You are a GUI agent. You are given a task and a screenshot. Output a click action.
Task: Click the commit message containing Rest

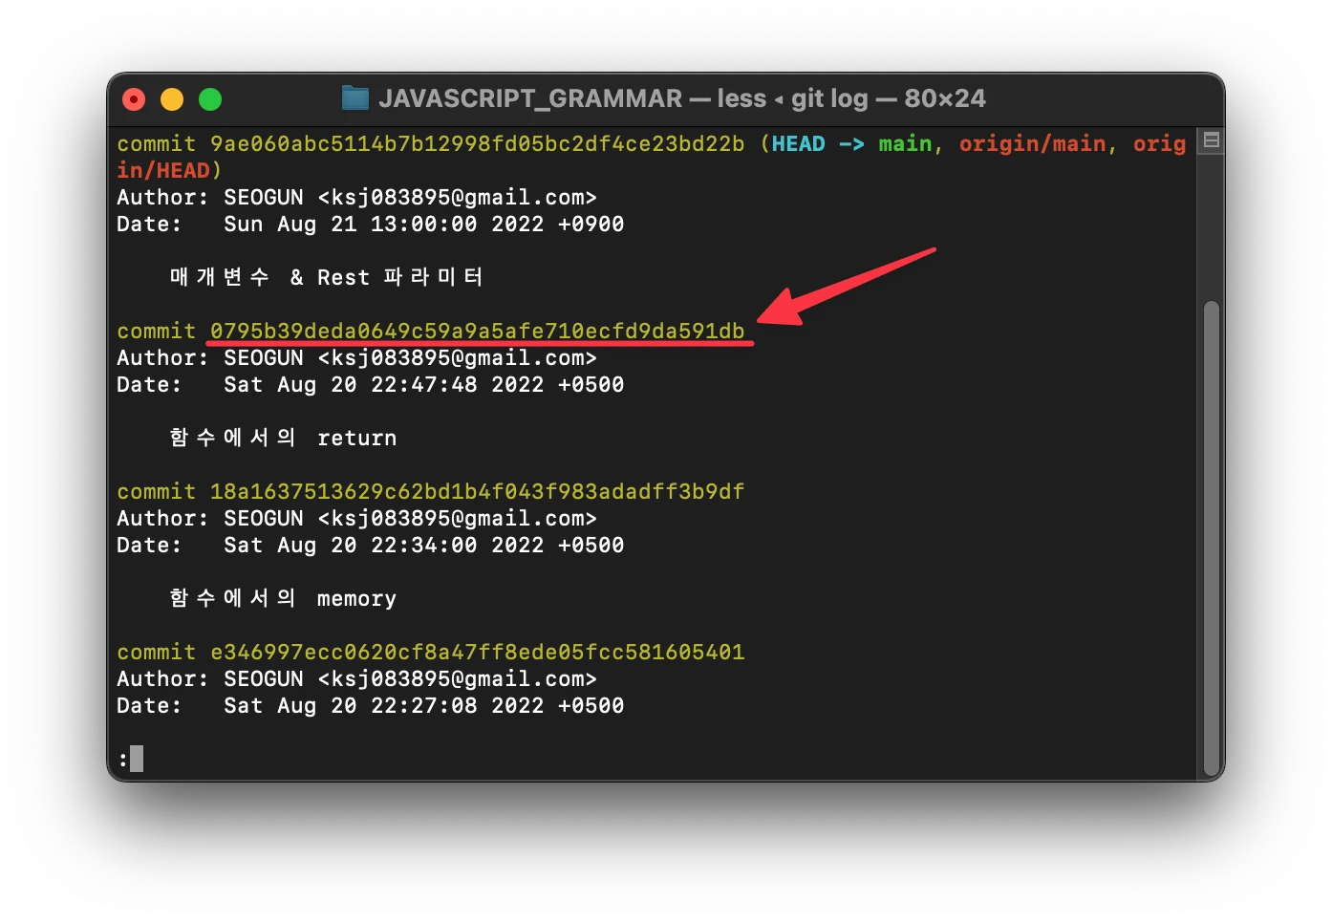pos(327,278)
